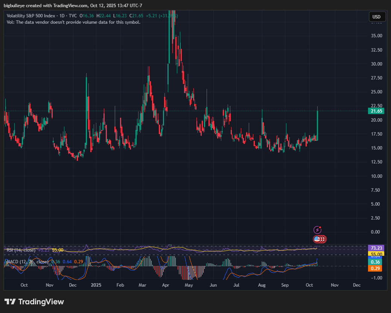
Task: Click the Sep label on time axis
Action: [285, 285]
